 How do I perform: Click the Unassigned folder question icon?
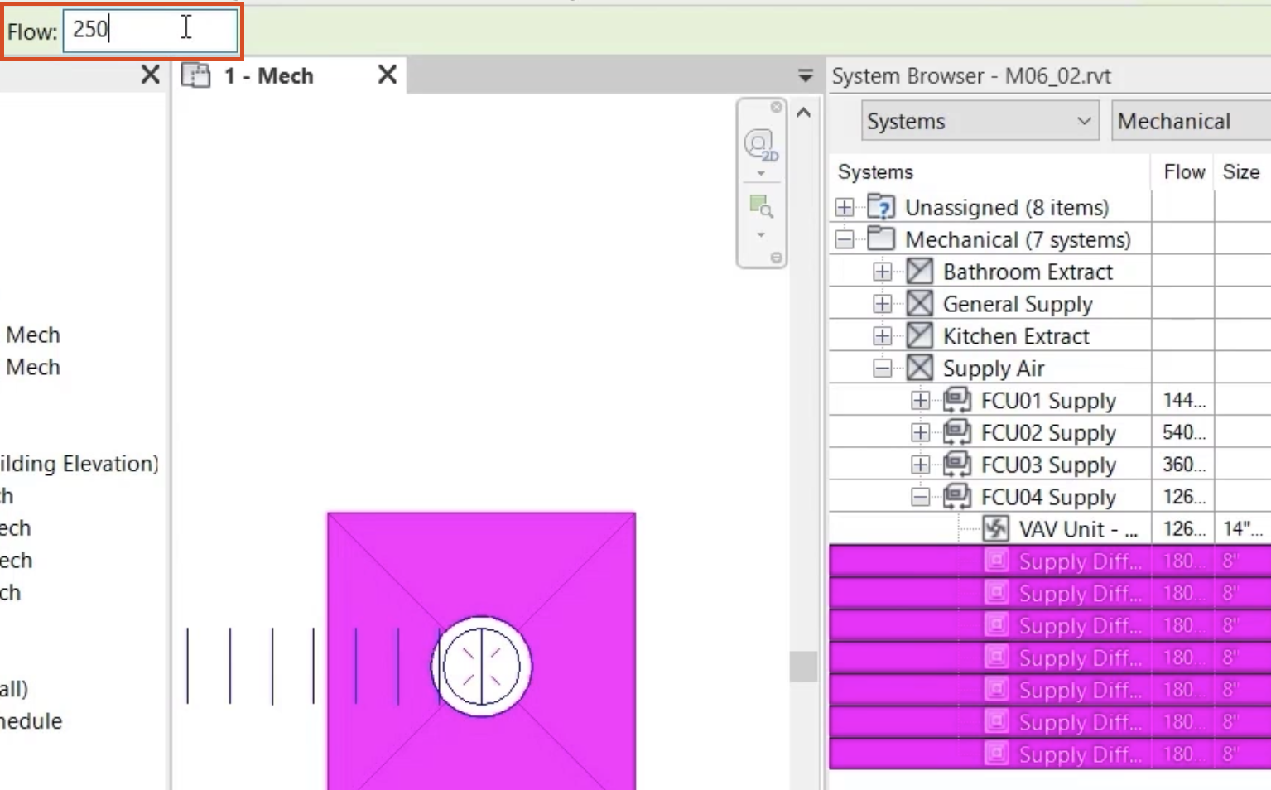881,207
